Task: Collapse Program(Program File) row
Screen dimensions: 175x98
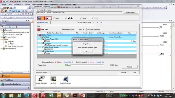Action: point(42,39)
